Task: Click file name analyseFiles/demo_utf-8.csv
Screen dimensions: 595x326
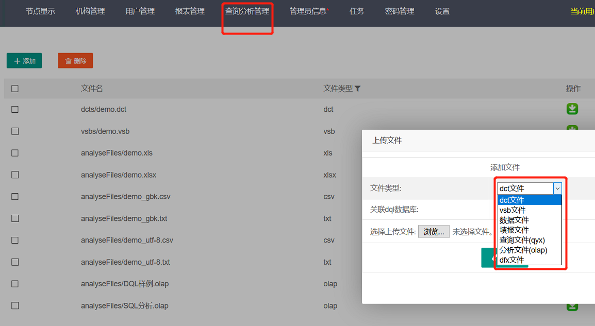Action: tap(127, 241)
